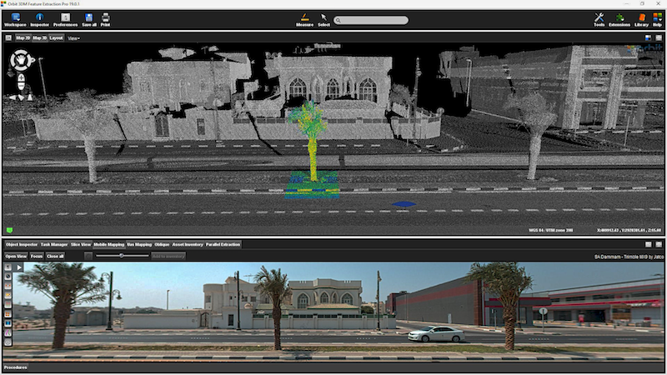Open the Library icon
This screenshot has height=375, width=667.
[641, 18]
